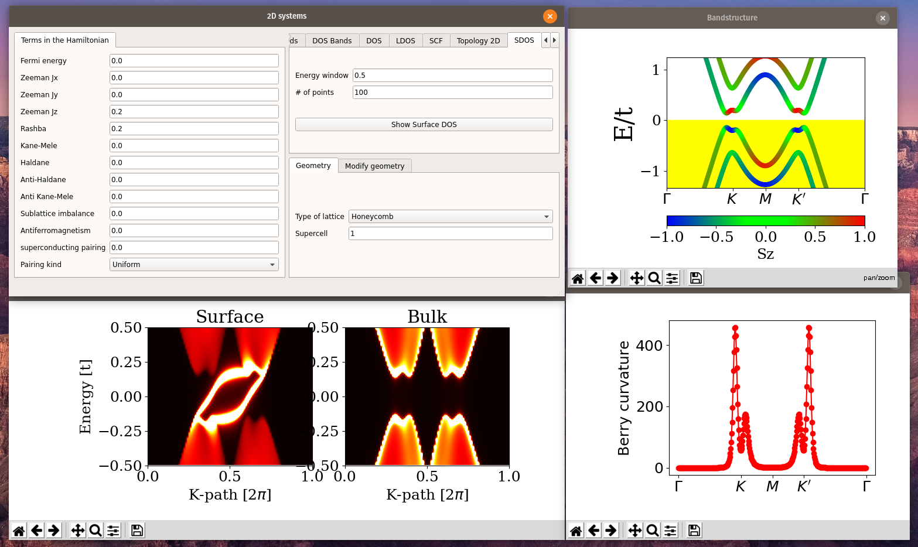
Task: Open the Type of lattice dropdown
Action: coord(451,217)
